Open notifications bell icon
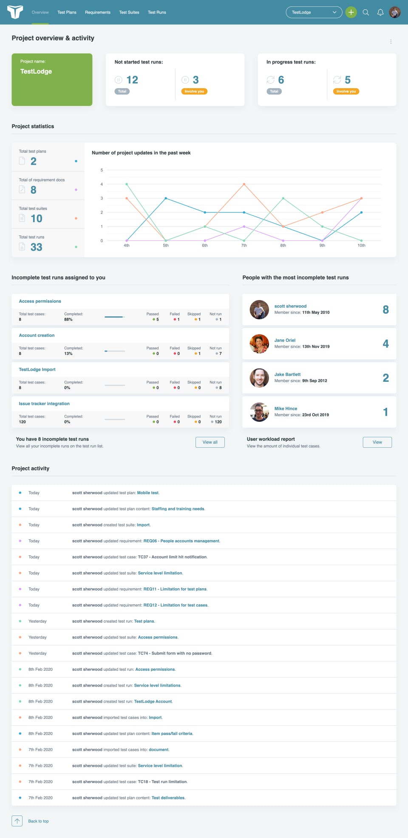Screen dimensions: 408x838 (380, 12)
